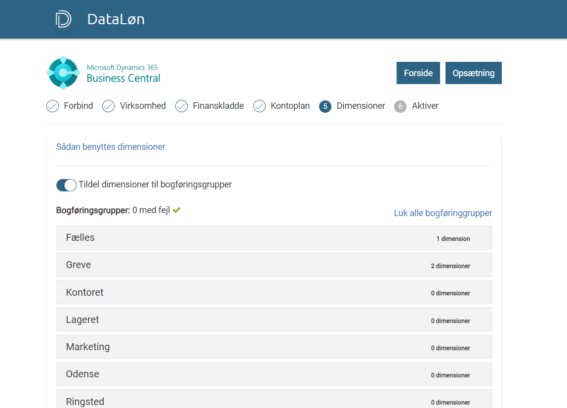Click the Kontoplan step checkmark icon
This screenshot has height=408, width=567.
click(x=260, y=106)
